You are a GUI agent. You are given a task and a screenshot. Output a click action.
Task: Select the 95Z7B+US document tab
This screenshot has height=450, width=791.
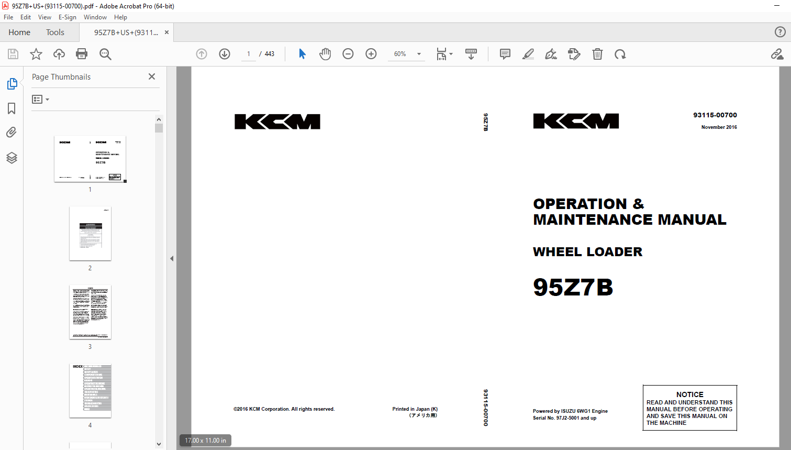click(126, 32)
